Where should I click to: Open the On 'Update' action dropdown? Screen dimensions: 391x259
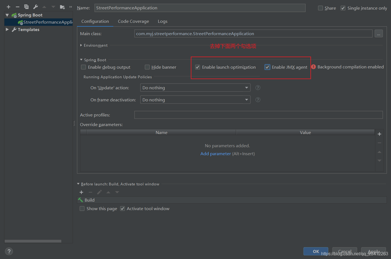tap(195, 88)
